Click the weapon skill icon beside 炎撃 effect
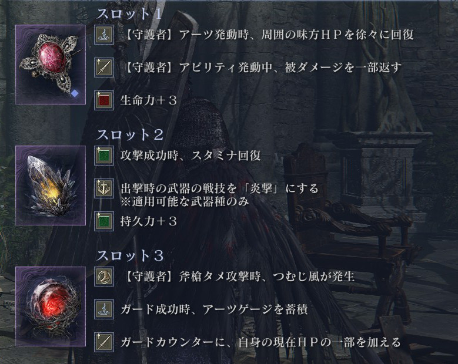This screenshot has width=458, height=364. [104, 188]
